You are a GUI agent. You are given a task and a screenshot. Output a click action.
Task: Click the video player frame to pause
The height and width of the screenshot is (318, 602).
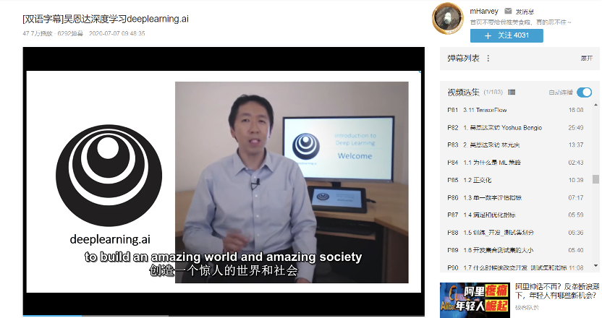point(224,182)
